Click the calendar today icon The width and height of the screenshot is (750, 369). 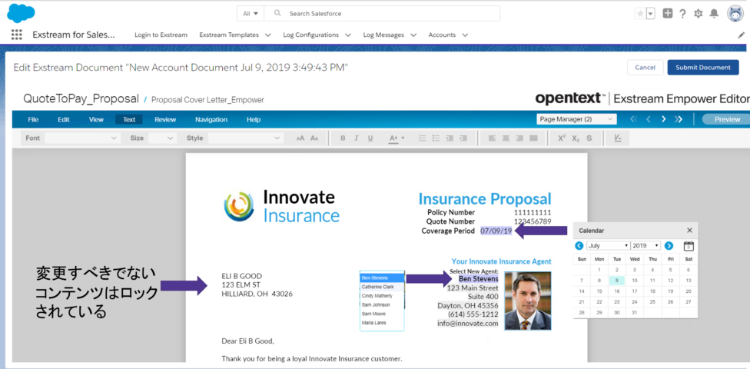click(689, 245)
